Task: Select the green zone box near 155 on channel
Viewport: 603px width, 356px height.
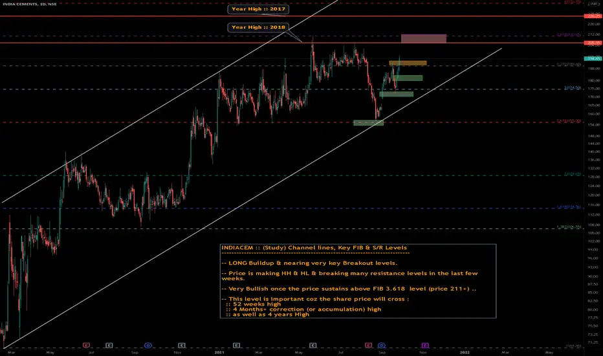Action: pyautogui.click(x=368, y=123)
